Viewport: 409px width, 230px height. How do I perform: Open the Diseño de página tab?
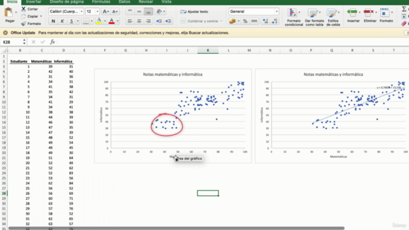pyautogui.click(x=66, y=2)
